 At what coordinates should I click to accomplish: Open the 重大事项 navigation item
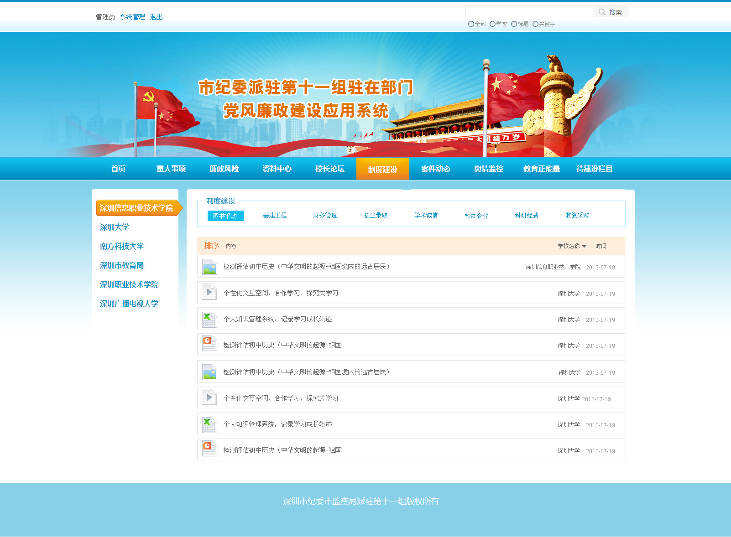tap(171, 169)
